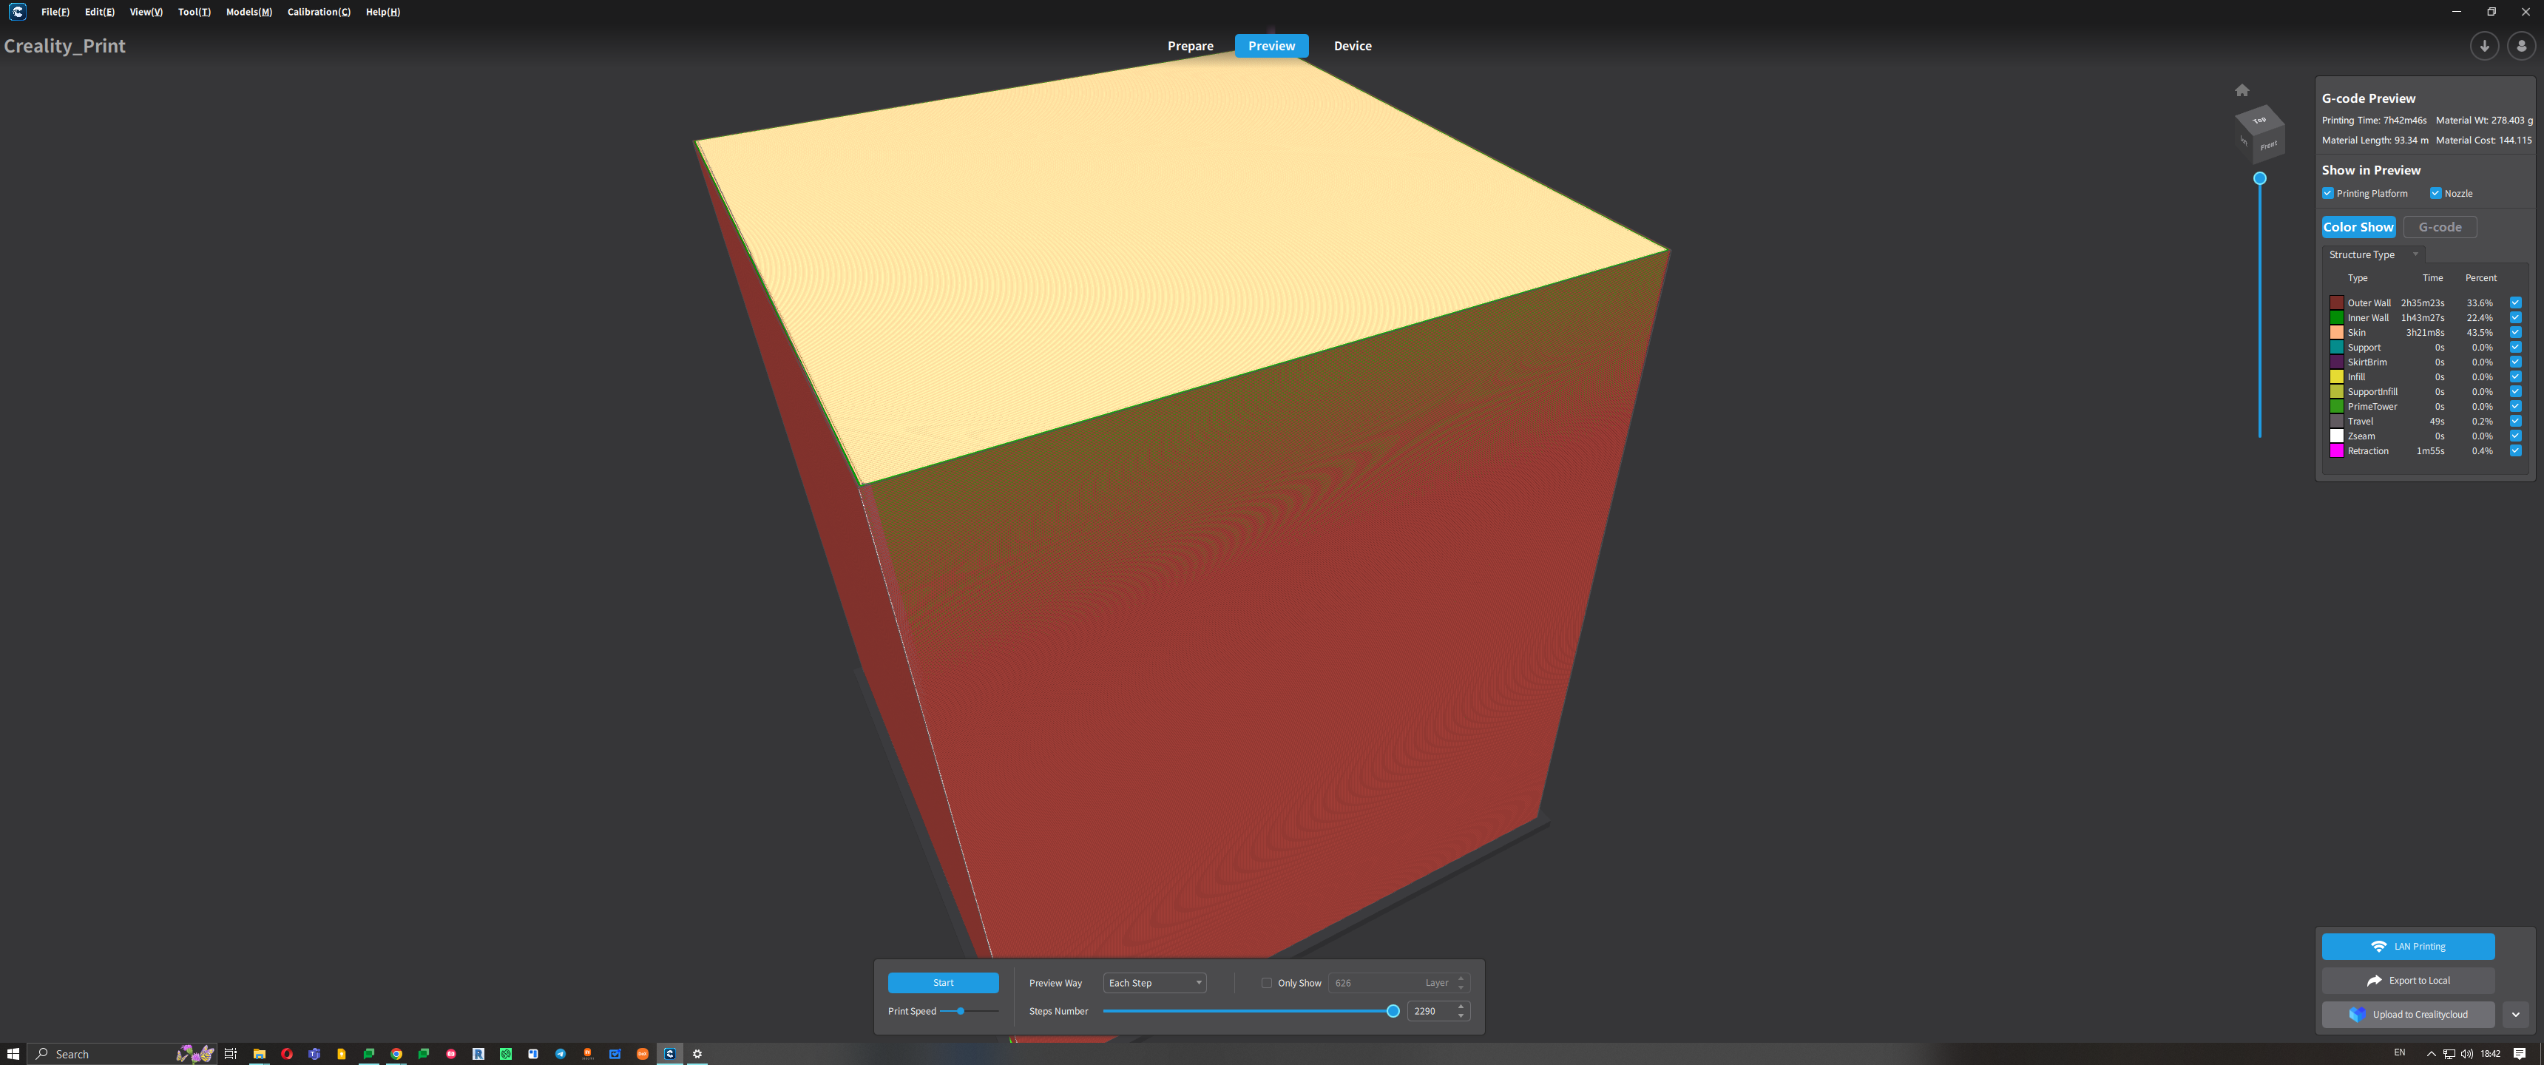
Task: Expand the chevron next to Upload to Crealitycloud
Action: 2514,1014
